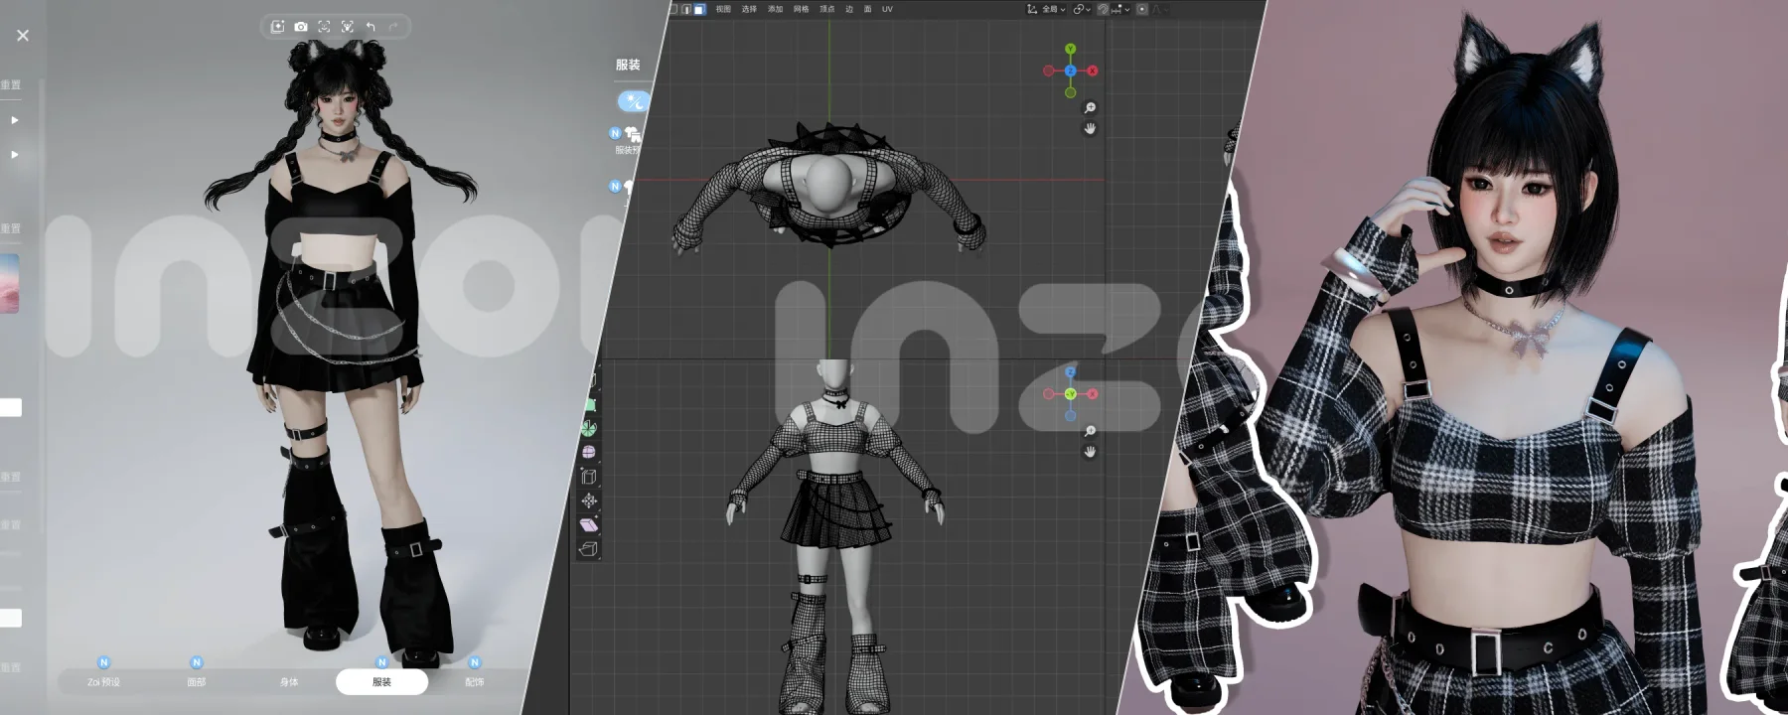
Task: Open the 配饰 tab
Action: point(474,682)
